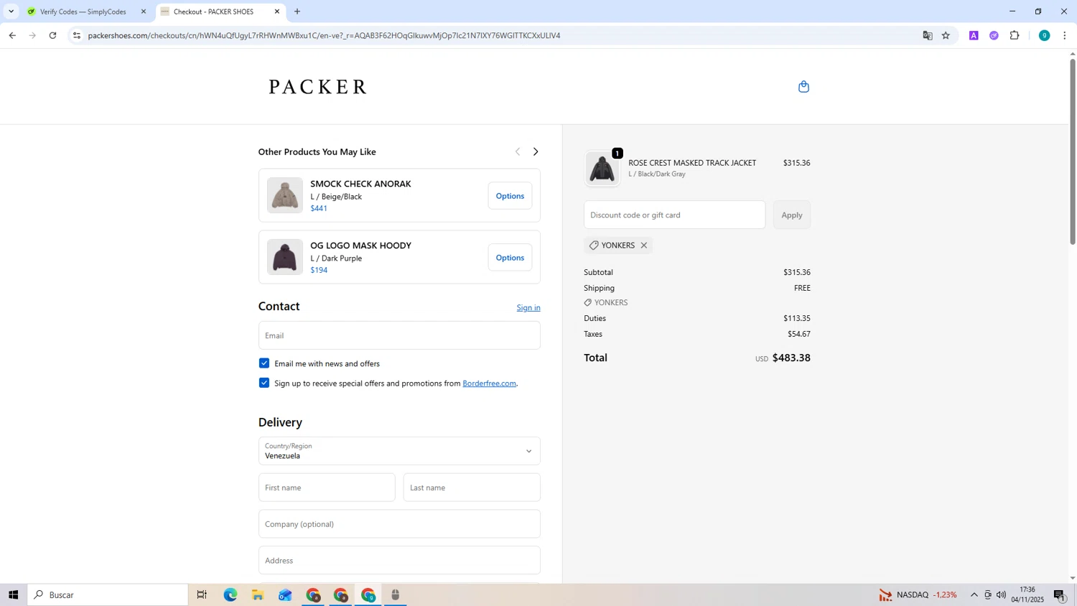This screenshot has width=1077, height=606.
Task: Open the Windows Start menu
Action: click(13, 595)
